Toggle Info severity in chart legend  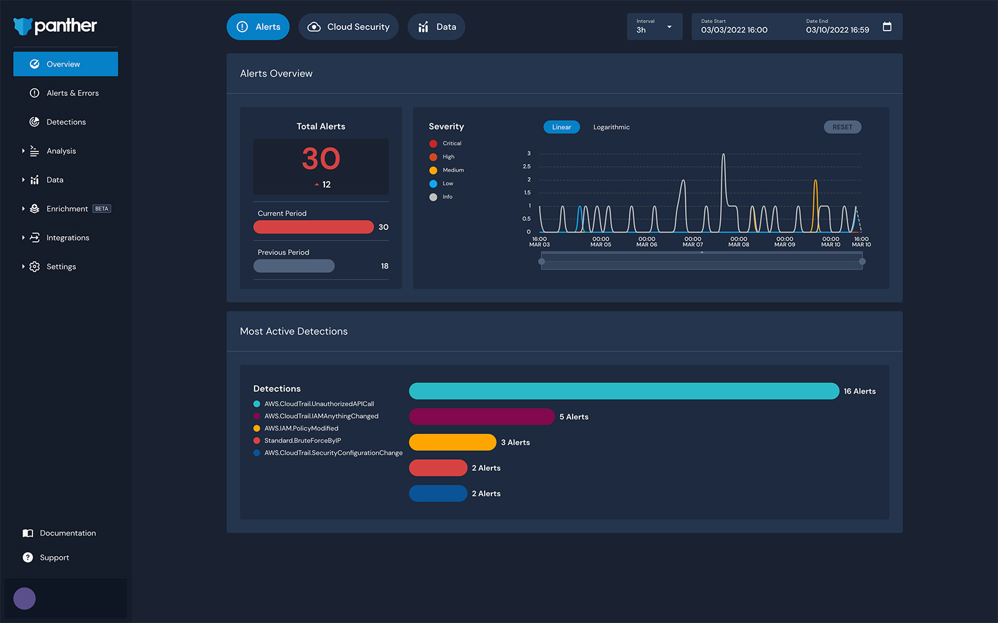(433, 197)
